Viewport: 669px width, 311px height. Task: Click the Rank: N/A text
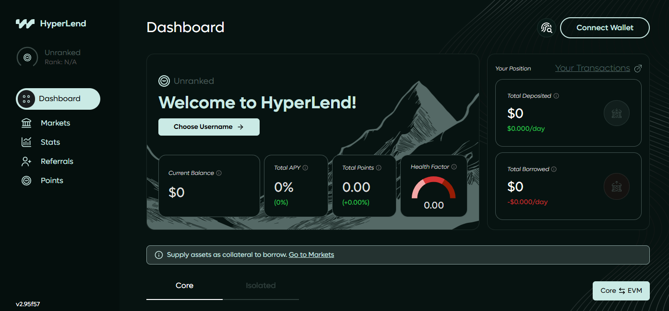point(60,62)
